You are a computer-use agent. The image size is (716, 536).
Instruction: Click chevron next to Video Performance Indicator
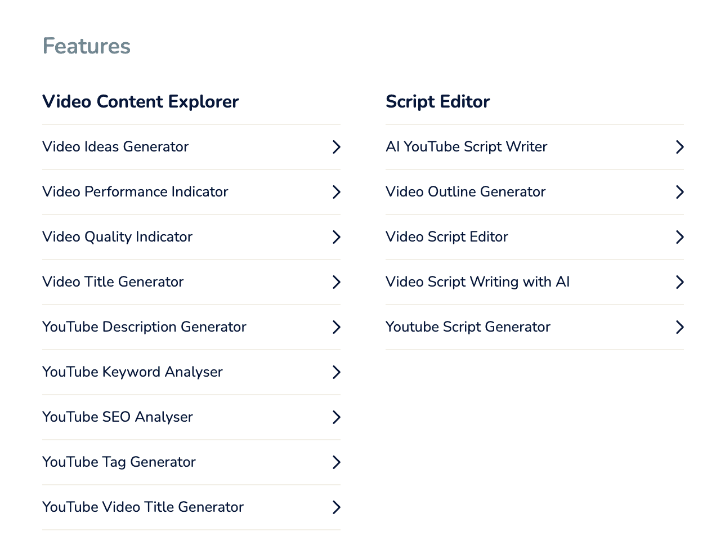[336, 192]
